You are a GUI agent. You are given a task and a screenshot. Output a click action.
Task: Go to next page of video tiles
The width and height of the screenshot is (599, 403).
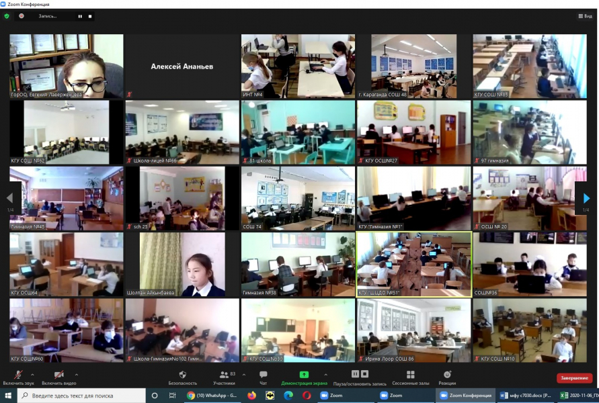(586, 198)
